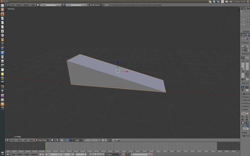Open the Blender Render engine dropdown
250x156 pixels.
pos(96,5)
